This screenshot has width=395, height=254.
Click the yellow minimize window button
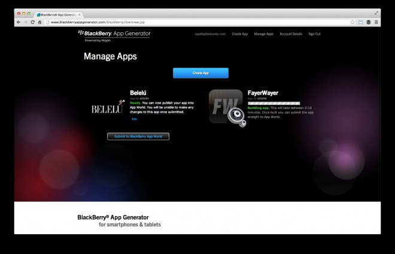click(x=24, y=14)
